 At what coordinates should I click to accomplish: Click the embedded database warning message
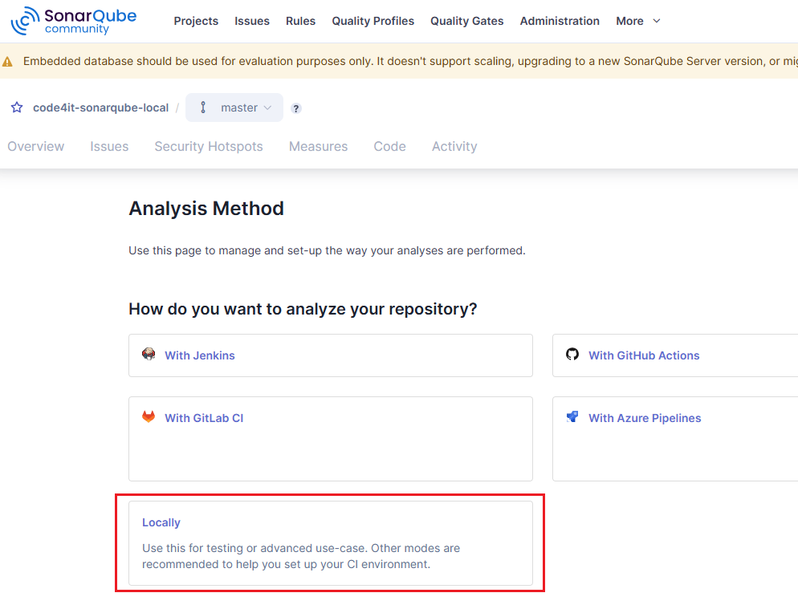pos(409,61)
